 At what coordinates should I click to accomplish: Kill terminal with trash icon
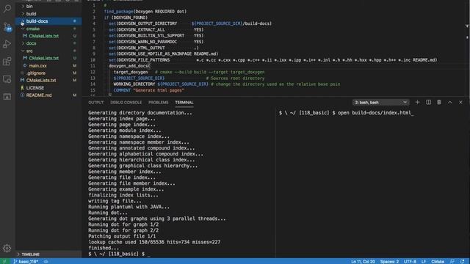coord(439,103)
